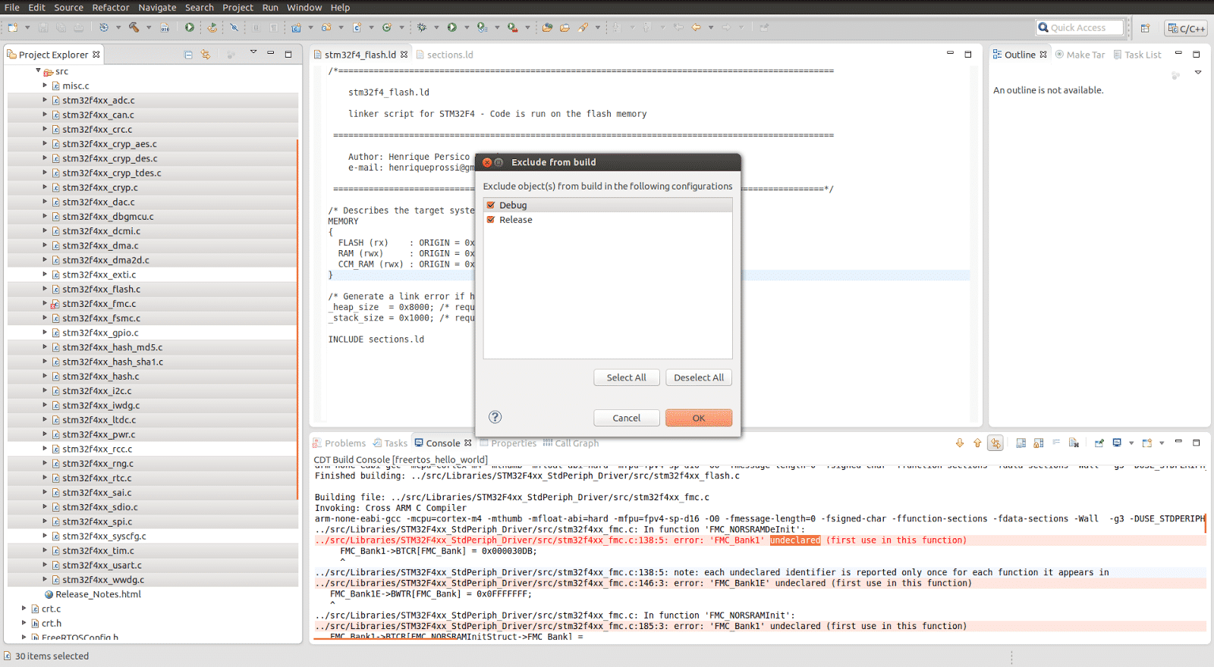
Task: Maximize the Console panel
Action: point(1197,443)
